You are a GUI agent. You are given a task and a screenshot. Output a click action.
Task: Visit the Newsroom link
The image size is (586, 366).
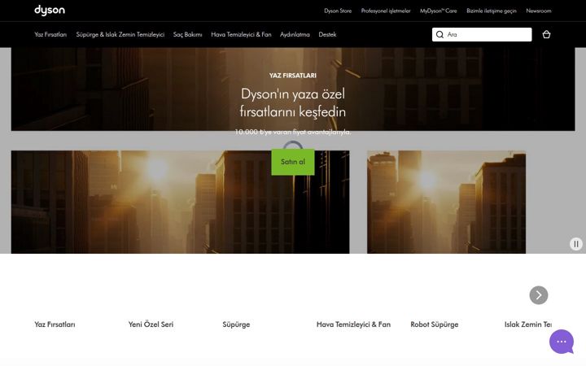(539, 11)
